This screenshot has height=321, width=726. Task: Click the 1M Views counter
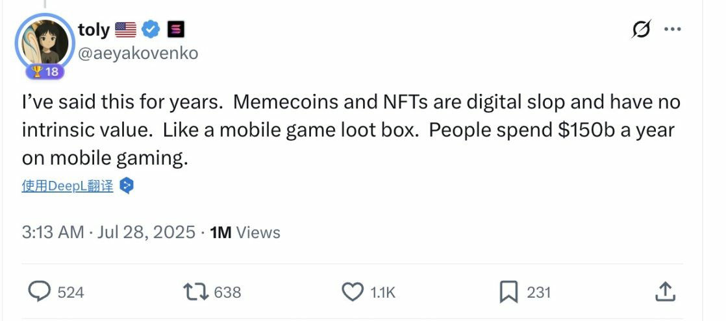click(x=245, y=232)
